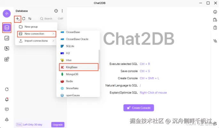Choose MongoDB from the database list
Viewport: 219px width, 128px height.
point(79,74)
